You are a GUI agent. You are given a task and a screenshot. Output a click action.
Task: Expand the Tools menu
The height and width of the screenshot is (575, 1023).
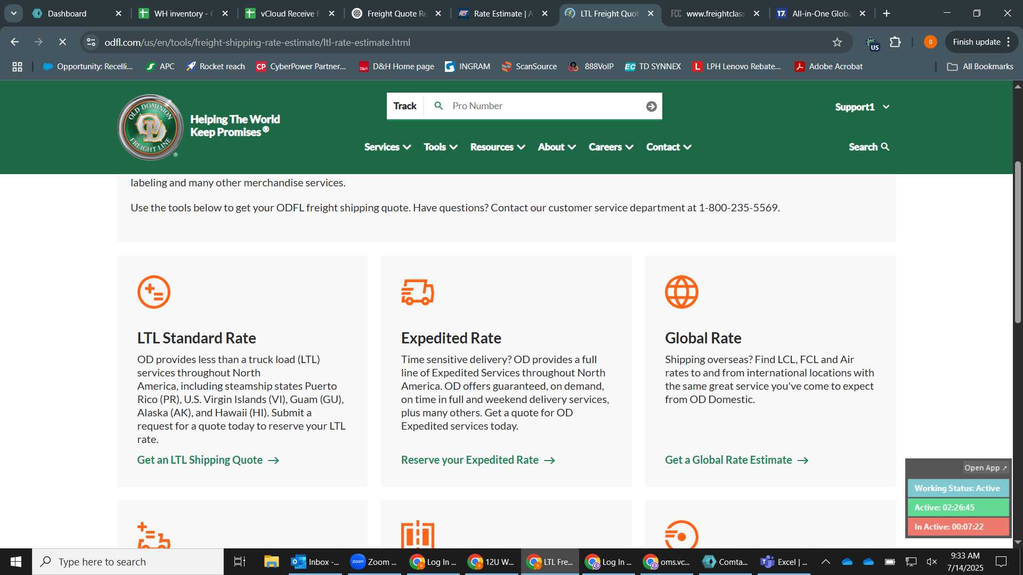[x=441, y=147]
